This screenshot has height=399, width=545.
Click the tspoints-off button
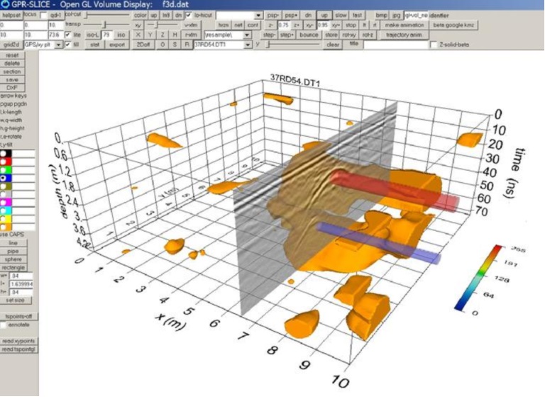pos(18,316)
